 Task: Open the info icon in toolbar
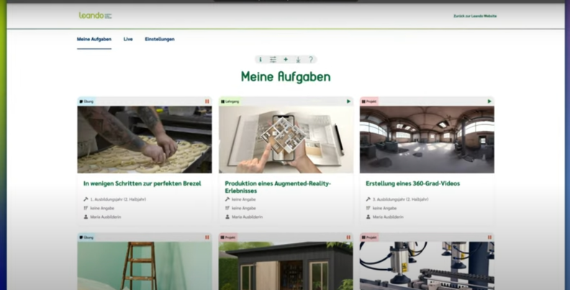[261, 60]
